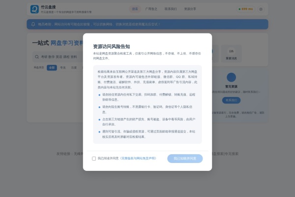Click the magnifier icon in search box
Viewport: 295px width, 197px height.
(x=37, y=57)
